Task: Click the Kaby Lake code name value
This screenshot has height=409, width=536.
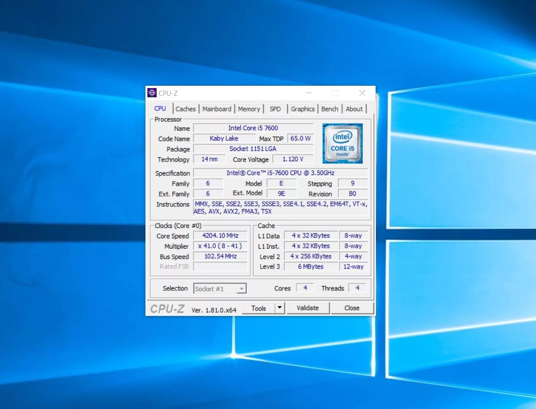Action: pyautogui.click(x=224, y=138)
